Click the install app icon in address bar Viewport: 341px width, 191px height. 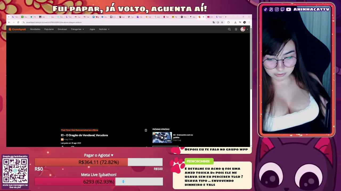point(218,22)
